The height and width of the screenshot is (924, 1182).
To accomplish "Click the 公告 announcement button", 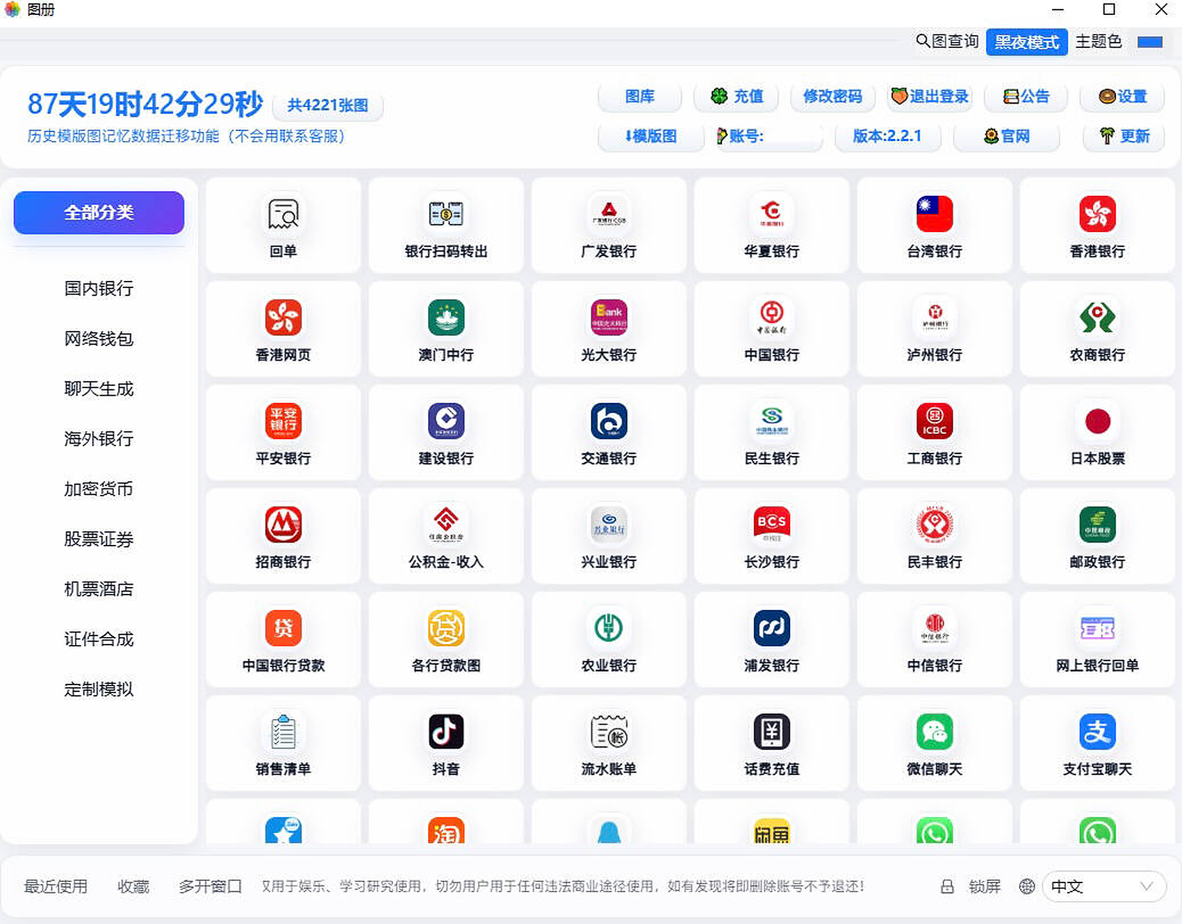I will (1026, 96).
